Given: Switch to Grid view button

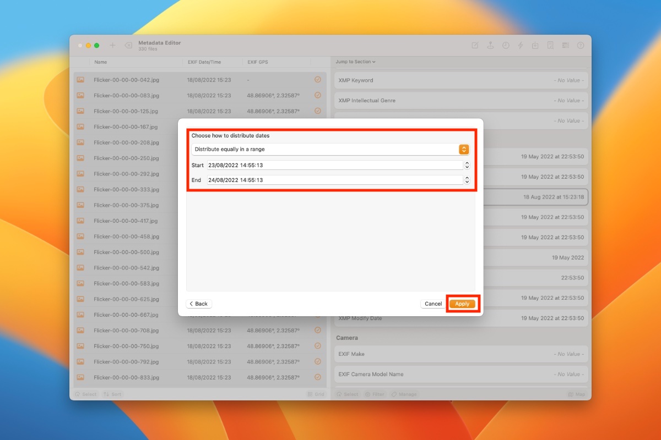Looking at the screenshot, I should point(316,394).
